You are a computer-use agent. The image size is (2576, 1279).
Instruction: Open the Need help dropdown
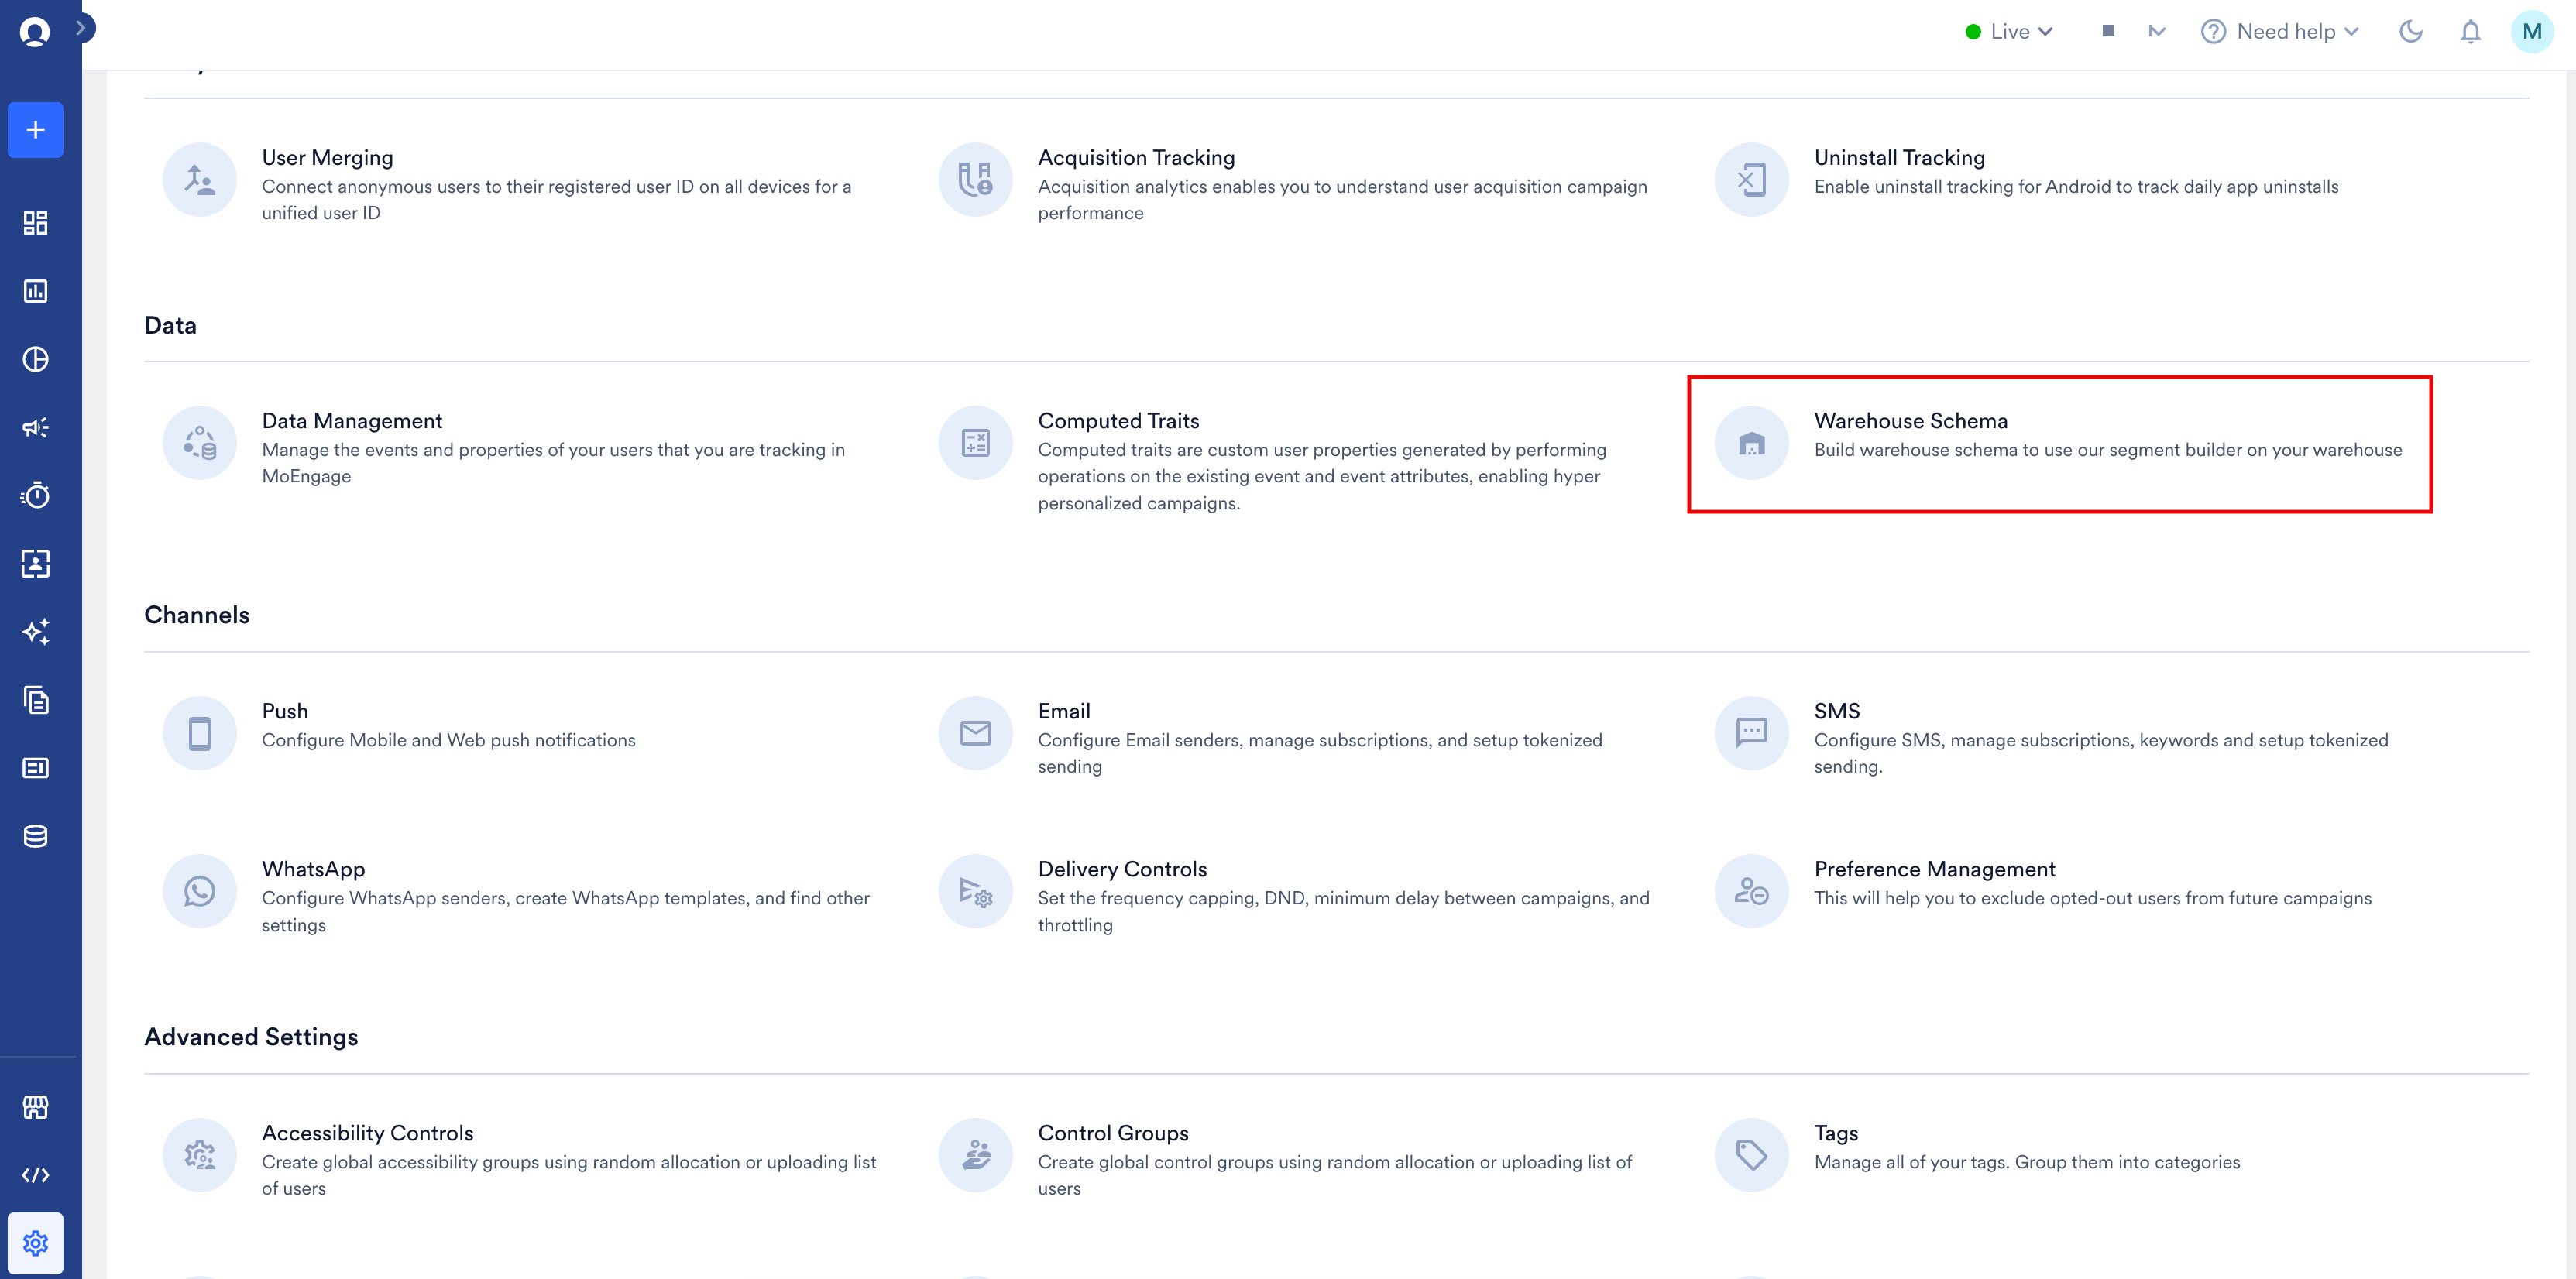point(2280,32)
